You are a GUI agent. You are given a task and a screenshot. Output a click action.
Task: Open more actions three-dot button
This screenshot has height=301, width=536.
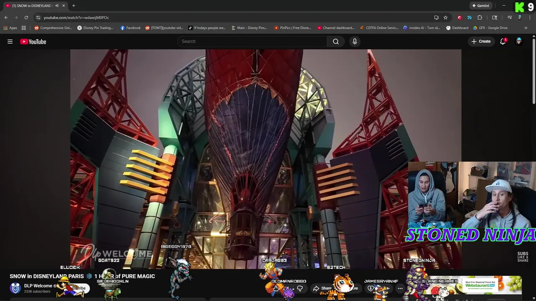pyautogui.click(x=400, y=288)
